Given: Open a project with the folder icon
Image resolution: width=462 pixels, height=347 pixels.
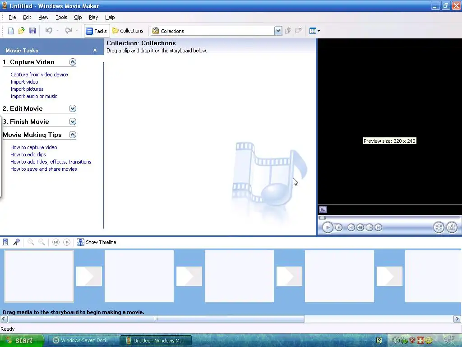Looking at the screenshot, I should point(22,31).
